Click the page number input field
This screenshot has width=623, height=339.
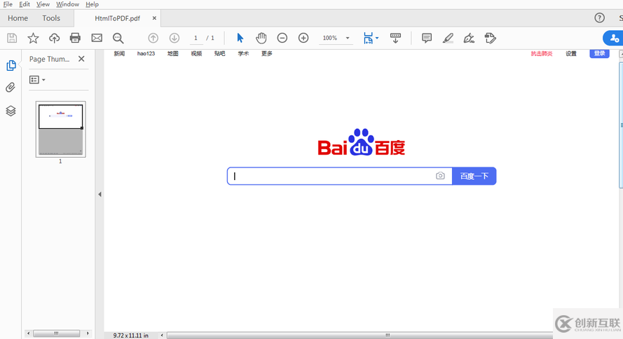(x=196, y=38)
